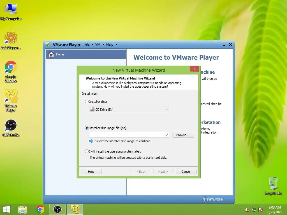Cancel the New Virtual Machine Wizard

[186, 172]
